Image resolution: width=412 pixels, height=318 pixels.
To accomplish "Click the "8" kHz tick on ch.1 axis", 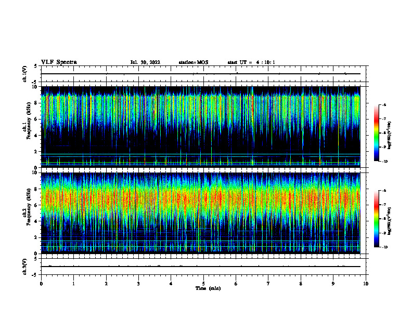I will (36, 103).
